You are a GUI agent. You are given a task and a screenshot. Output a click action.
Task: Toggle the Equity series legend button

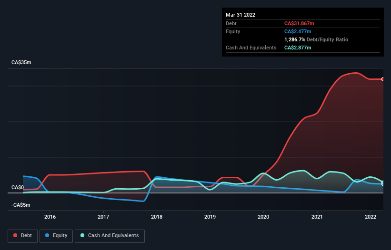point(56,236)
